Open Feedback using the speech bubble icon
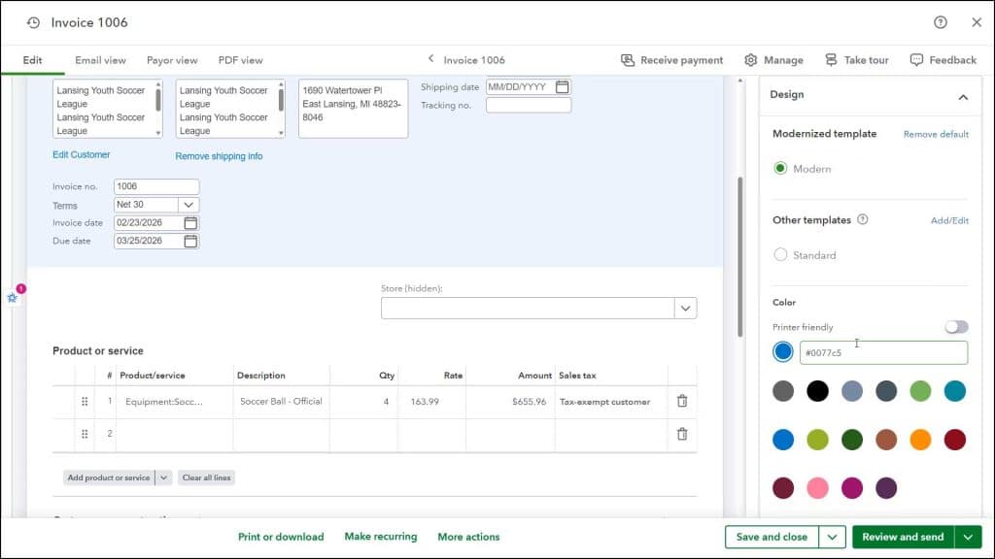The height and width of the screenshot is (559, 995). tap(914, 59)
